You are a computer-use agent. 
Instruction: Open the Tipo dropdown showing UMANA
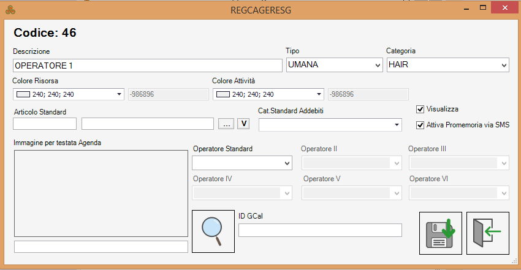click(334, 65)
